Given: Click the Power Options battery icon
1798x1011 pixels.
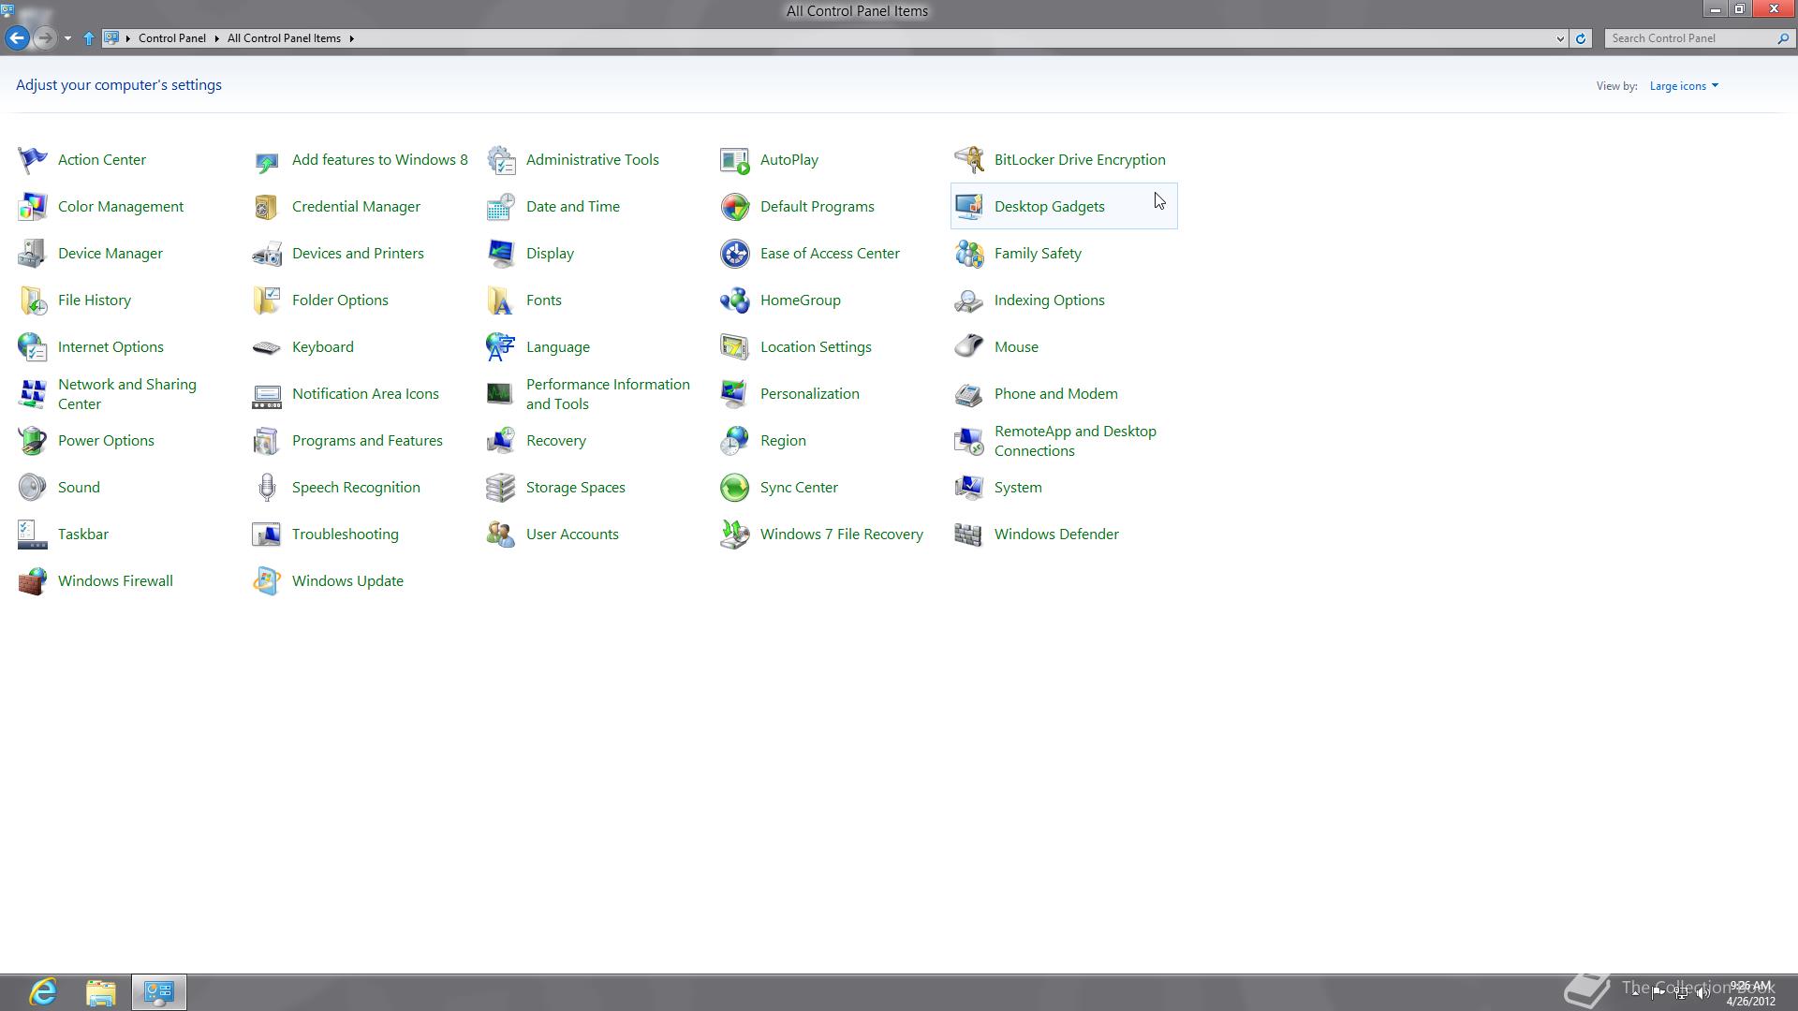Looking at the screenshot, I should tap(33, 441).
